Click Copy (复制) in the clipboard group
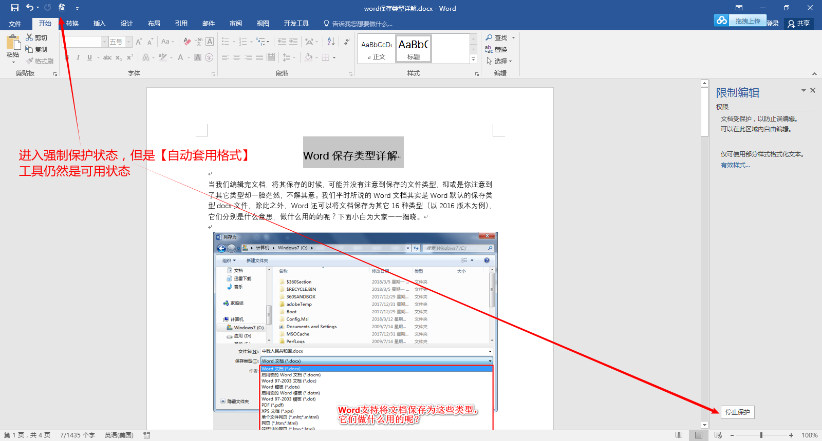The height and width of the screenshot is (441, 822). click(36, 49)
